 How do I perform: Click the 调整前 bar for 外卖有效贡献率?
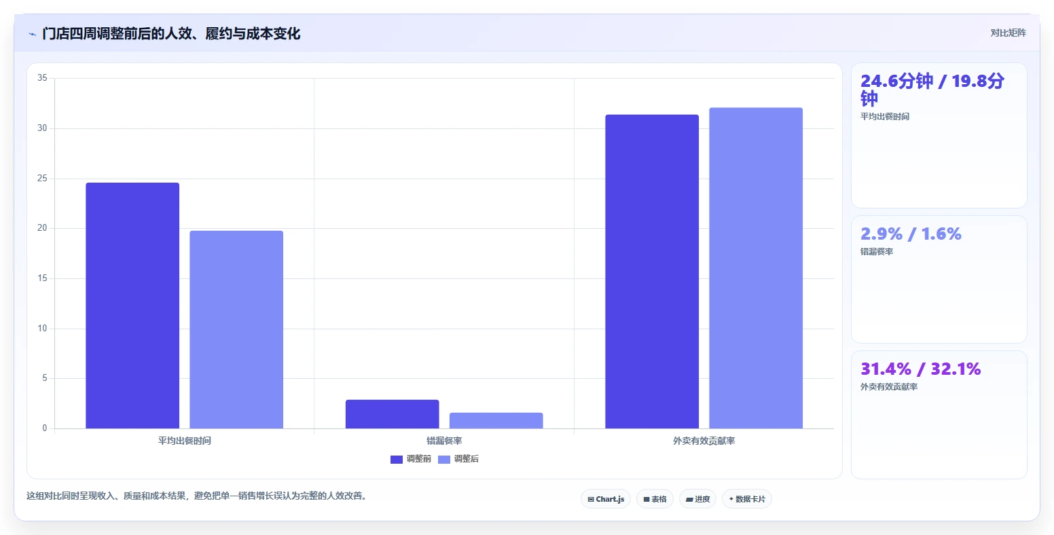point(652,272)
